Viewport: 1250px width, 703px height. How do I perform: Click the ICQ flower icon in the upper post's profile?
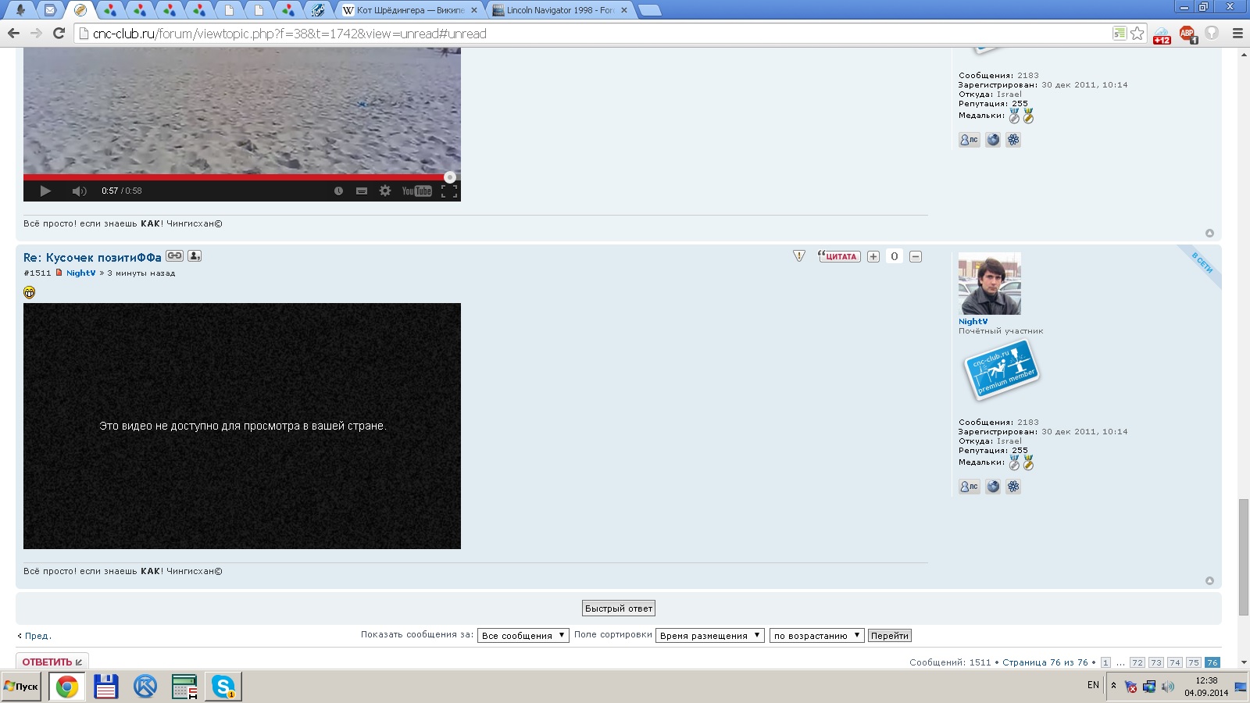[1013, 140]
